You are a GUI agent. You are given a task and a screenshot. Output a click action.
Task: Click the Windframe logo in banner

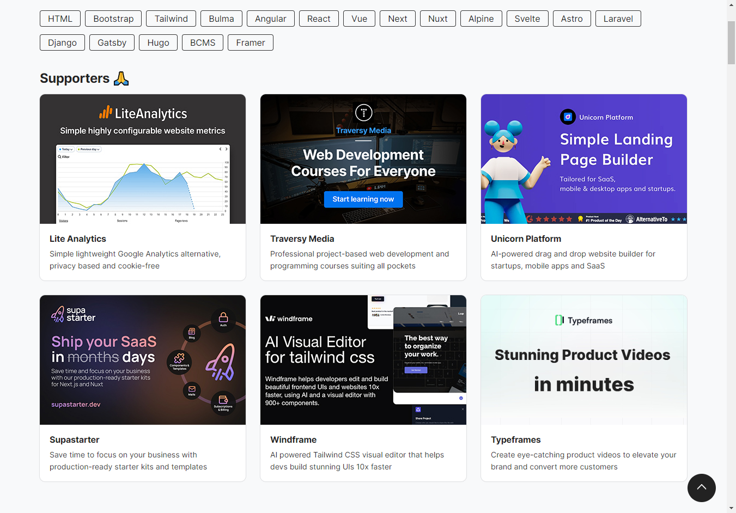coord(289,319)
